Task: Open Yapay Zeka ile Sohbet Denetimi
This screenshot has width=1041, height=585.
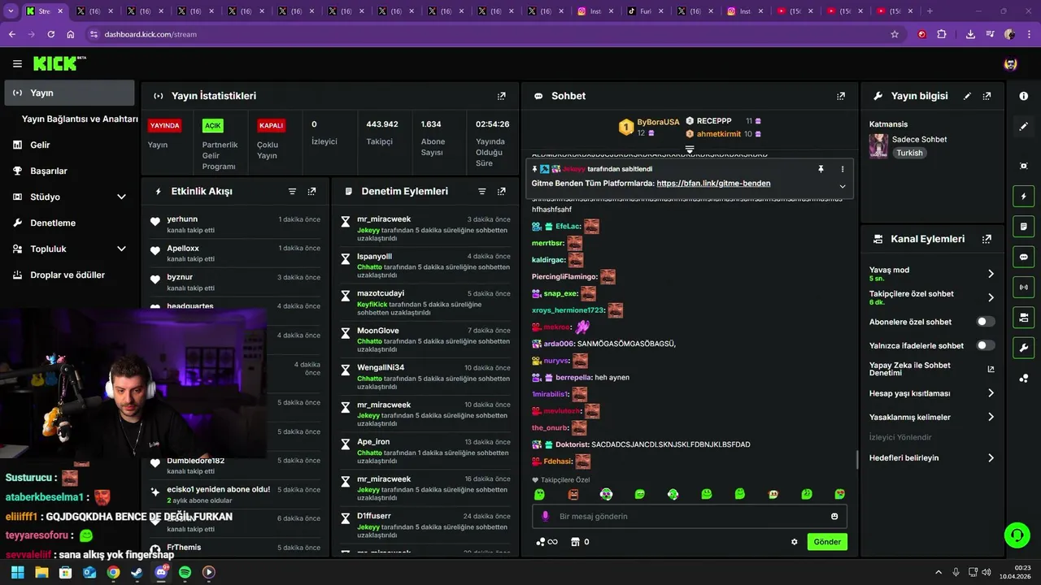Action: [x=932, y=369]
